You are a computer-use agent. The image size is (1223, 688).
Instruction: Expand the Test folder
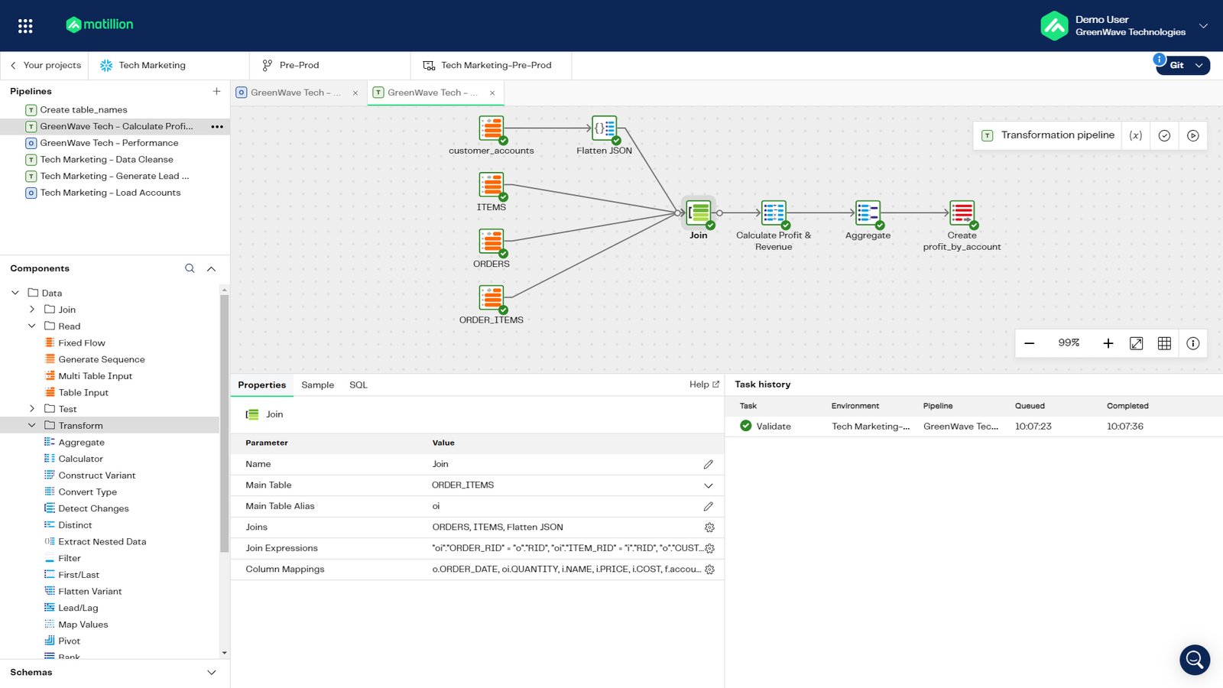[31, 409]
